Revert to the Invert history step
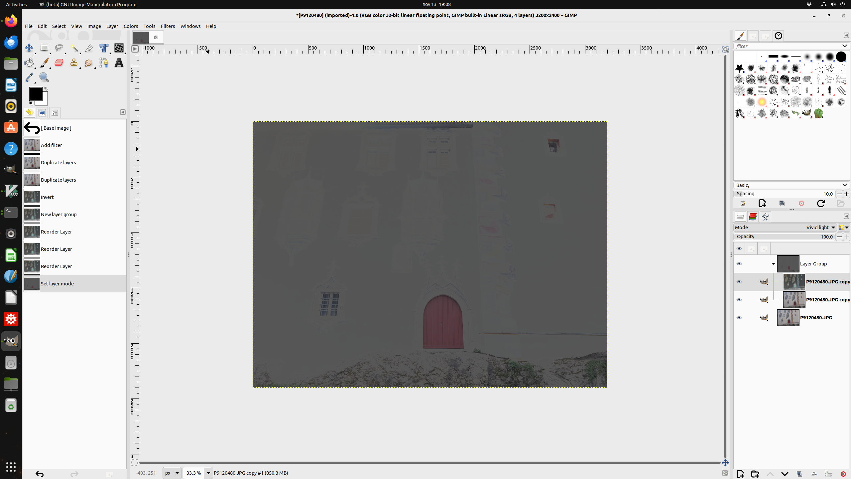 coord(47,197)
